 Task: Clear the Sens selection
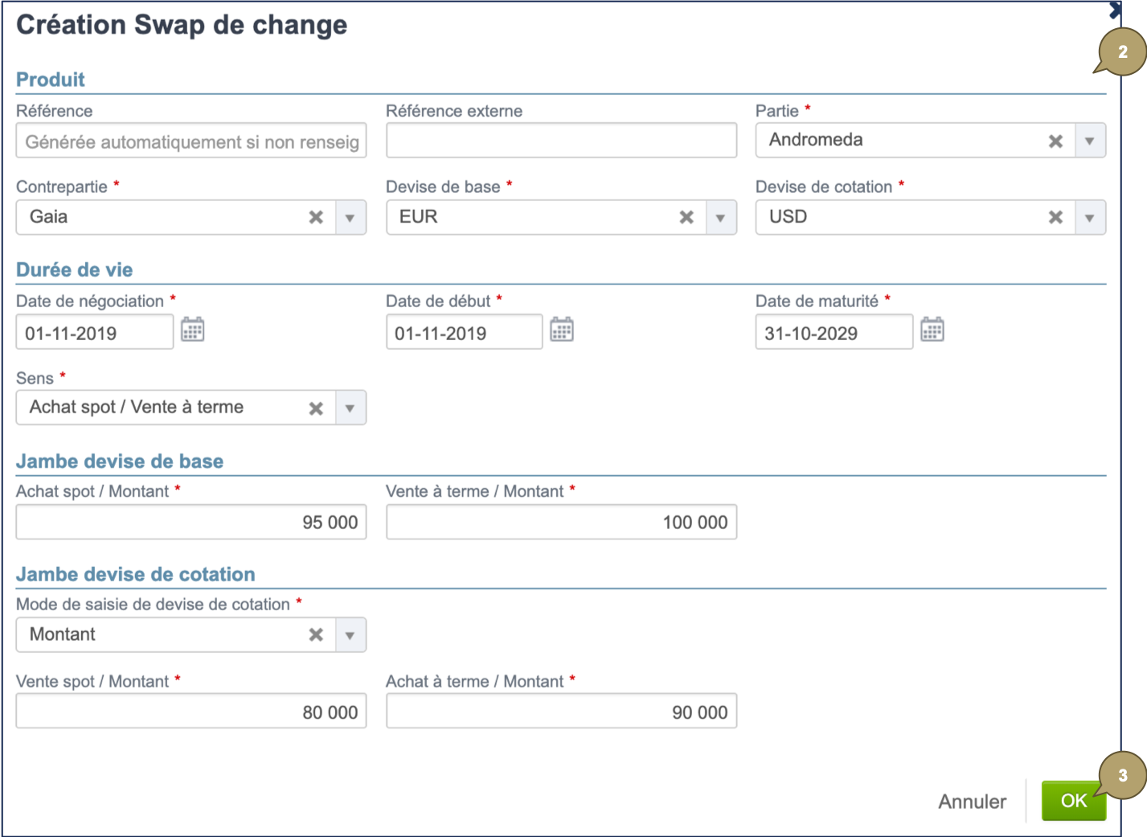316,408
